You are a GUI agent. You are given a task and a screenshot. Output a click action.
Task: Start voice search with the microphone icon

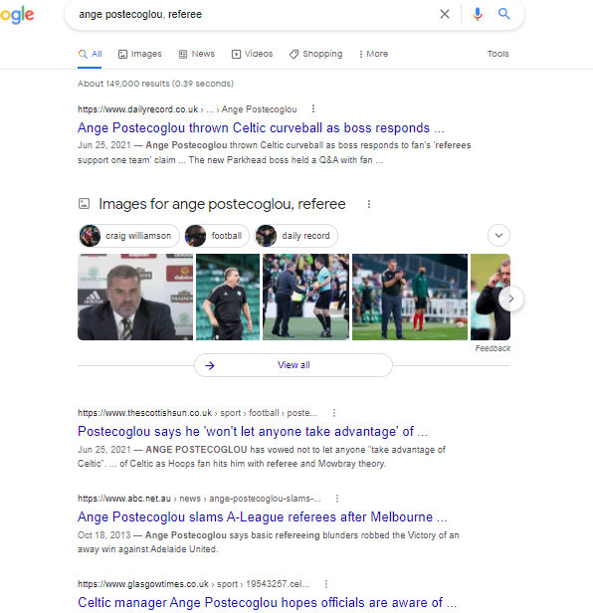(478, 15)
